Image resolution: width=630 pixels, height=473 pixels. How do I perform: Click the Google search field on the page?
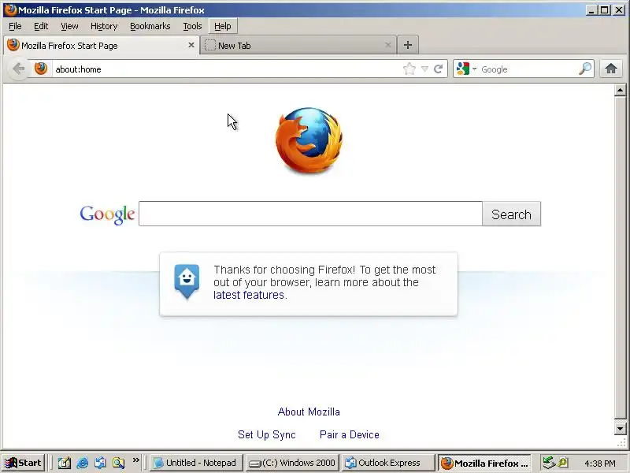(310, 214)
